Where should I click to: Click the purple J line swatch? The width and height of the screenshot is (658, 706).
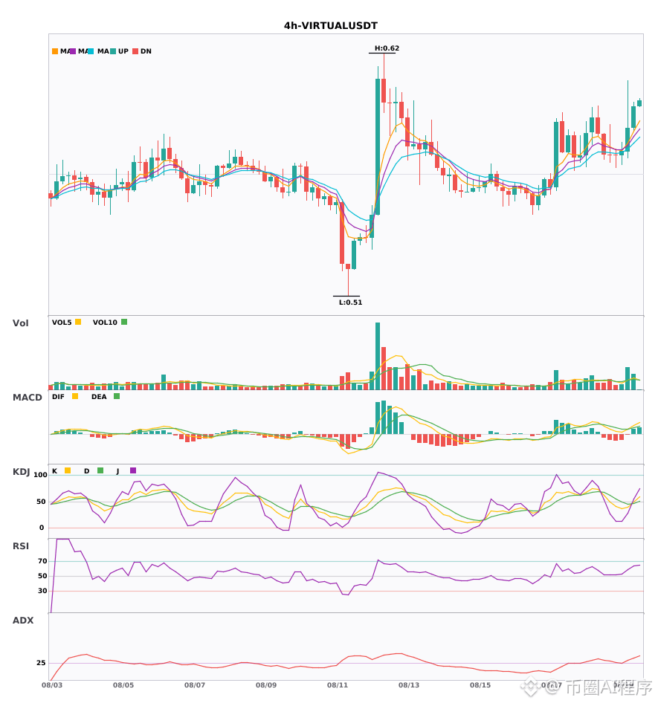133,470
